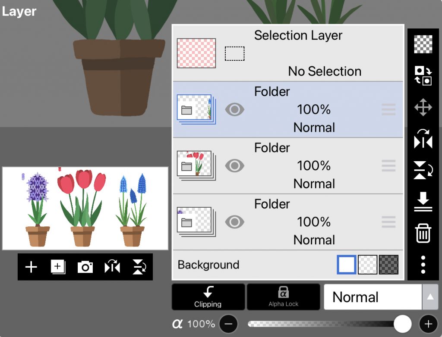Viewport: 442px width, 337px height.
Task: Add a new layer with plus icon
Action: (31, 267)
